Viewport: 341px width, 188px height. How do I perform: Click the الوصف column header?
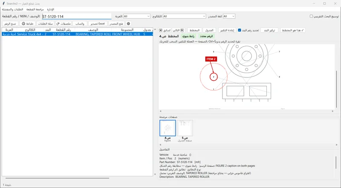(93, 29)
